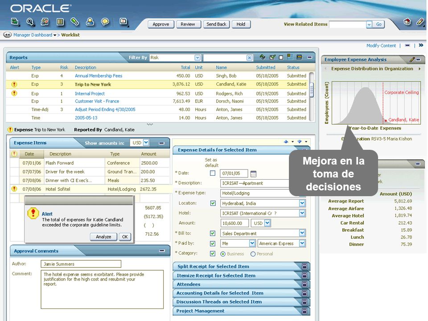Uncheck the Paid by default checkbox
Image resolution: width=428 pixels, height=321 pixels.
pos(213,243)
